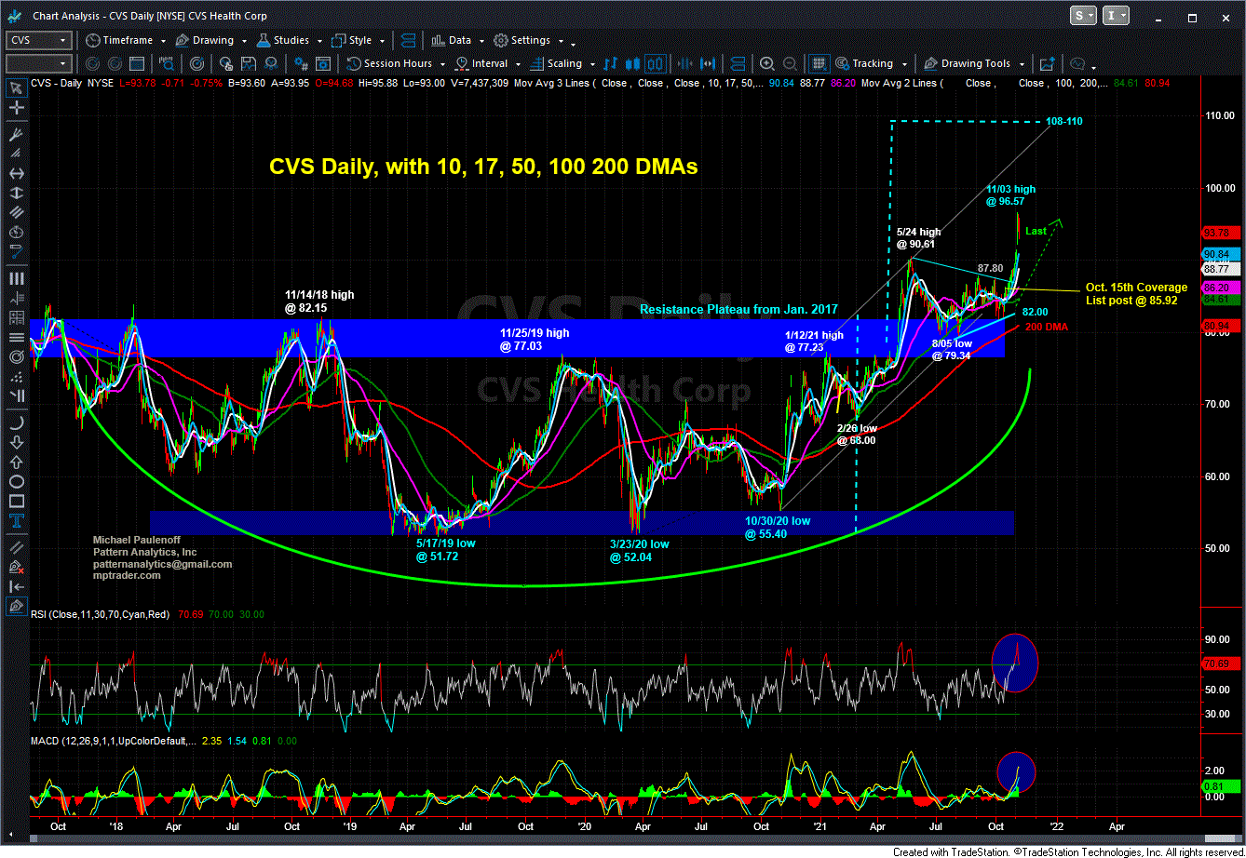Viewport: 1246px width, 858px height.
Task: Click the zoom in magnifier icon
Action: coord(767,63)
